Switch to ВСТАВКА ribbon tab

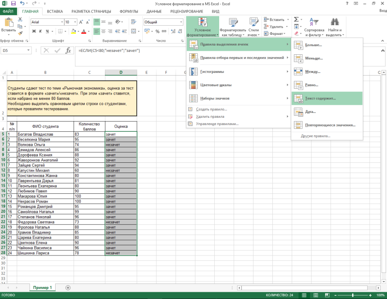tap(55, 11)
